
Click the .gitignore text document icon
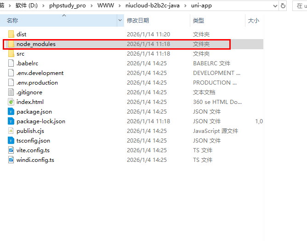pos(11,92)
